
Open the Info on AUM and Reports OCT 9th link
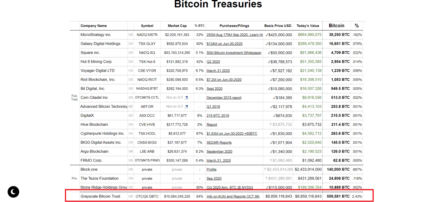pyautogui.click(x=233, y=196)
